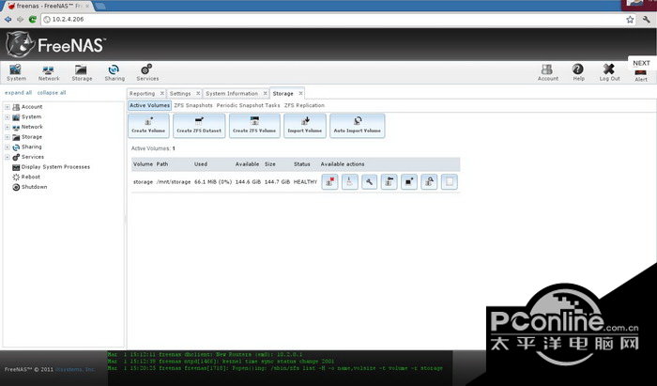Open the Network toolbar icon
Viewport: 657px width, 386px height.
[x=49, y=72]
